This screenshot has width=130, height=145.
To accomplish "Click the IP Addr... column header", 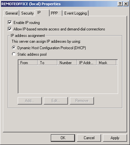I will click(x=87, y=62).
